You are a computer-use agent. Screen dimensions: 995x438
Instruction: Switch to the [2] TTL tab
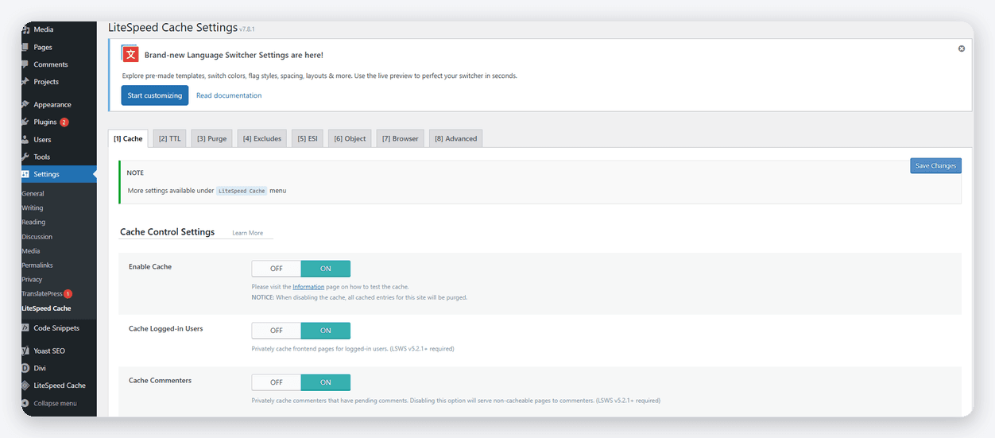(x=170, y=138)
